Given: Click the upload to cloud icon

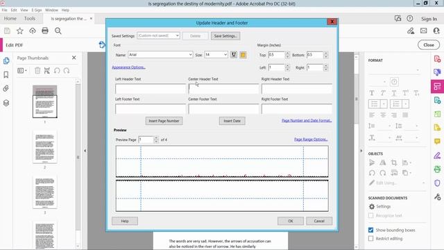Looking at the screenshot, I should tap(33, 31).
